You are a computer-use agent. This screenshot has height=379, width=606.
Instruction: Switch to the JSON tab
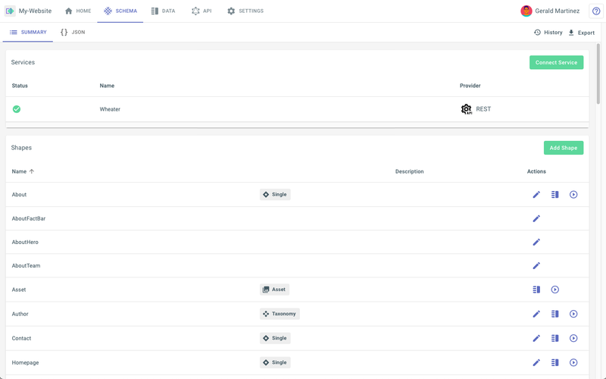coord(73,32)
